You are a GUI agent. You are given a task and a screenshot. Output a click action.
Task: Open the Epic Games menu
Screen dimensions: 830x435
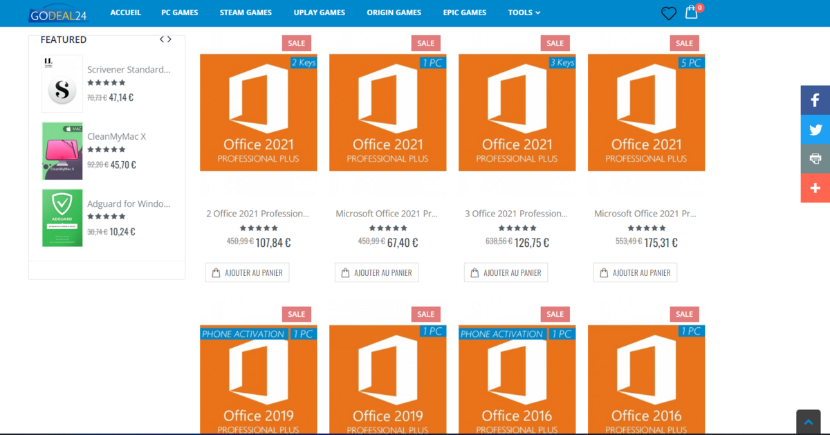[464, 12]
